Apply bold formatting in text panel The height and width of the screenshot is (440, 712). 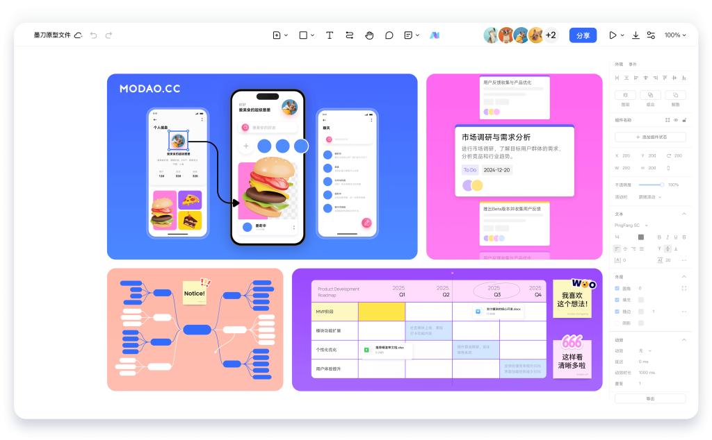coord(658,237)
